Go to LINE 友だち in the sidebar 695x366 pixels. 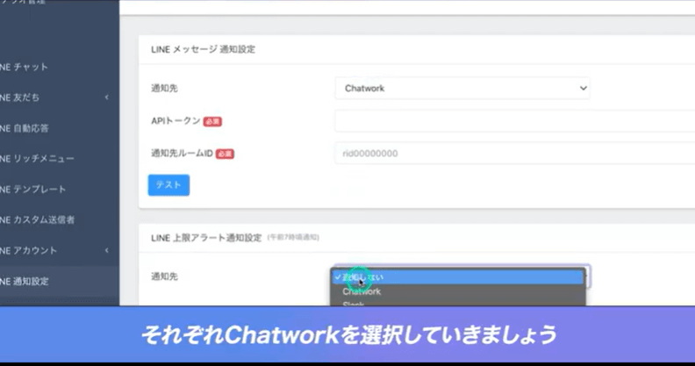22,97
